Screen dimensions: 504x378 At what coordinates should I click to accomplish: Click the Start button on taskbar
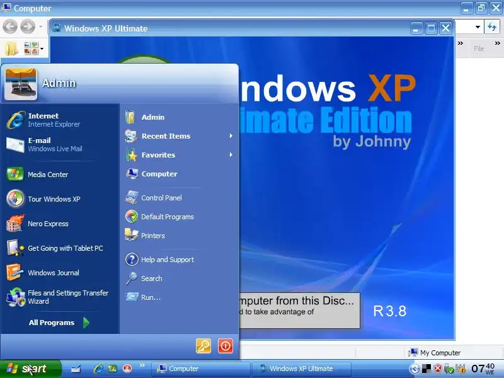pos(30,369)
